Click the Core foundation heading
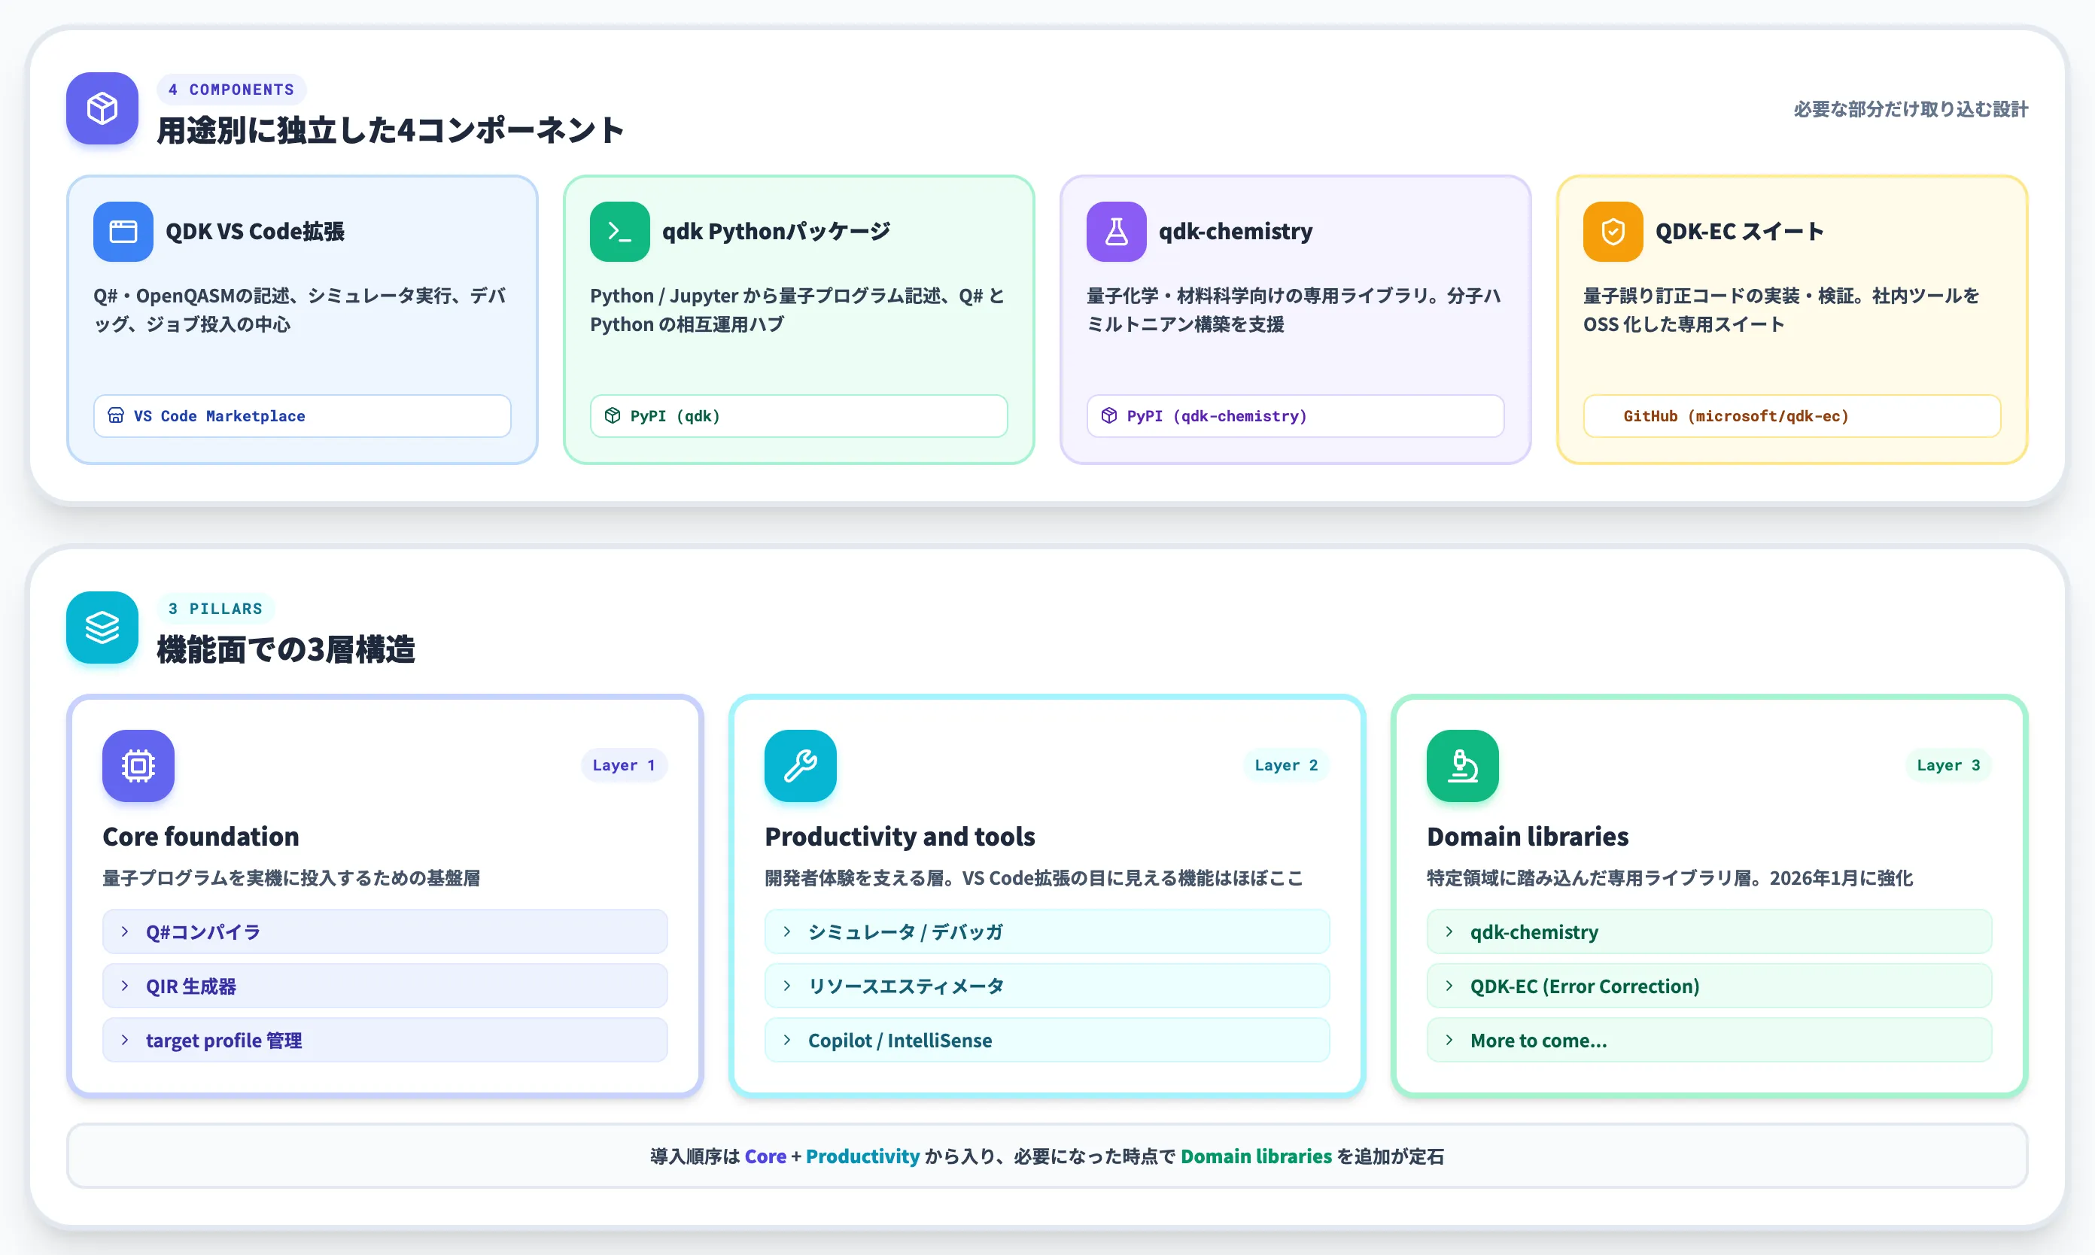This screenshot has width=2095, height=1255. pos(201,837)
